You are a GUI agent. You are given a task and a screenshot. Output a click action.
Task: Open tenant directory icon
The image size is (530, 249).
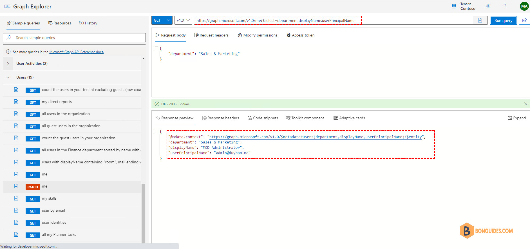pyautogui.click(x=454, y=6)
